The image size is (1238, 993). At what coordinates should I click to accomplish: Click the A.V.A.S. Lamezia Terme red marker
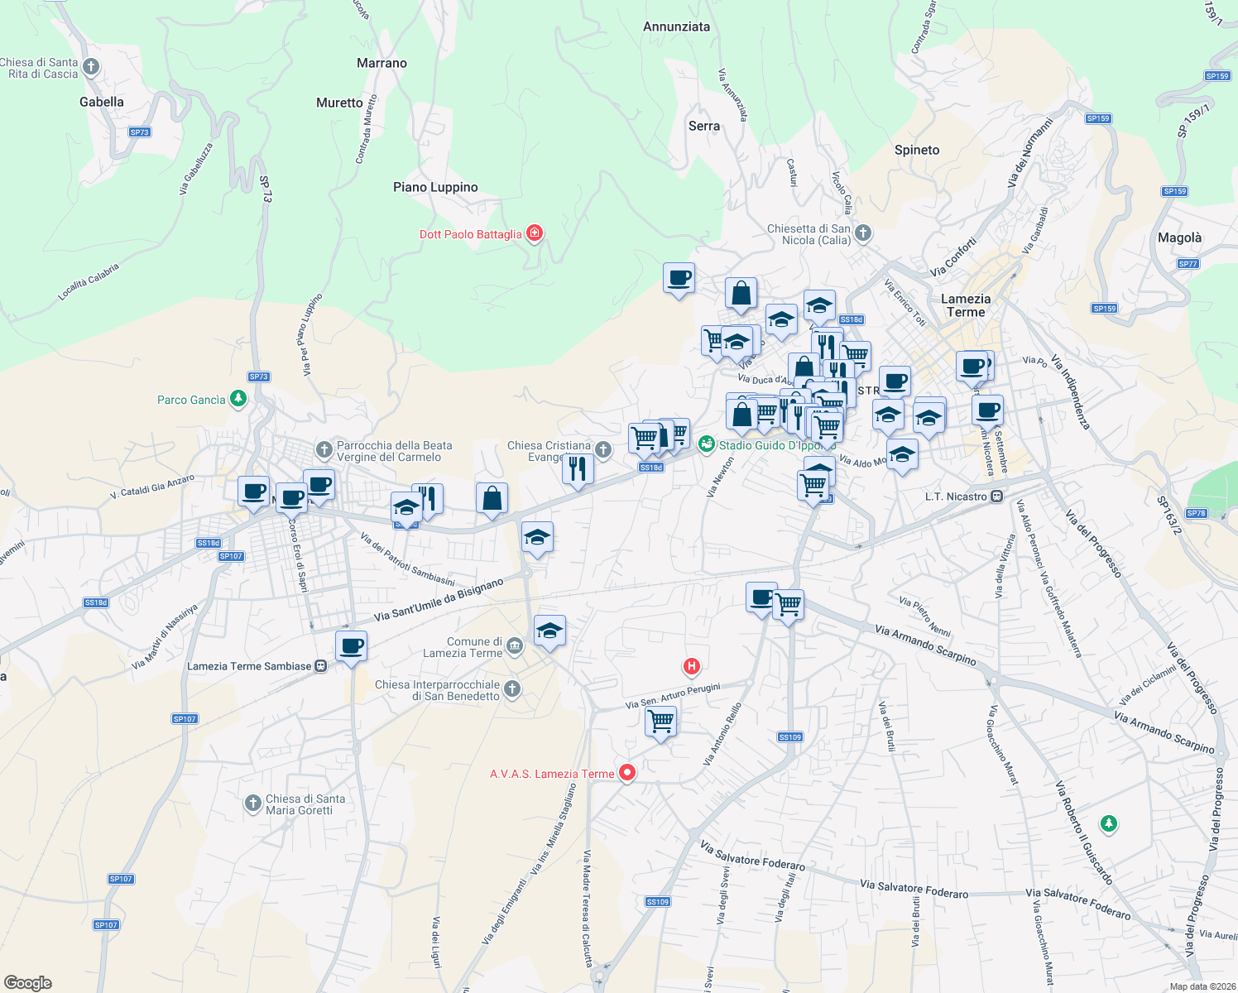(626, 773)
